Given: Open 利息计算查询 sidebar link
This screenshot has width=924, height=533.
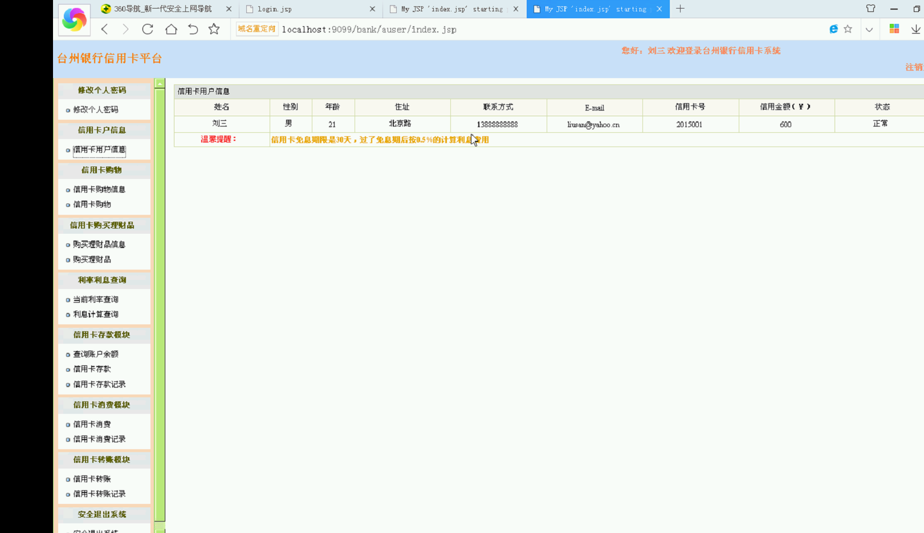Looking at the screenshot, I should pyautogui.click(x=96, y=314).
